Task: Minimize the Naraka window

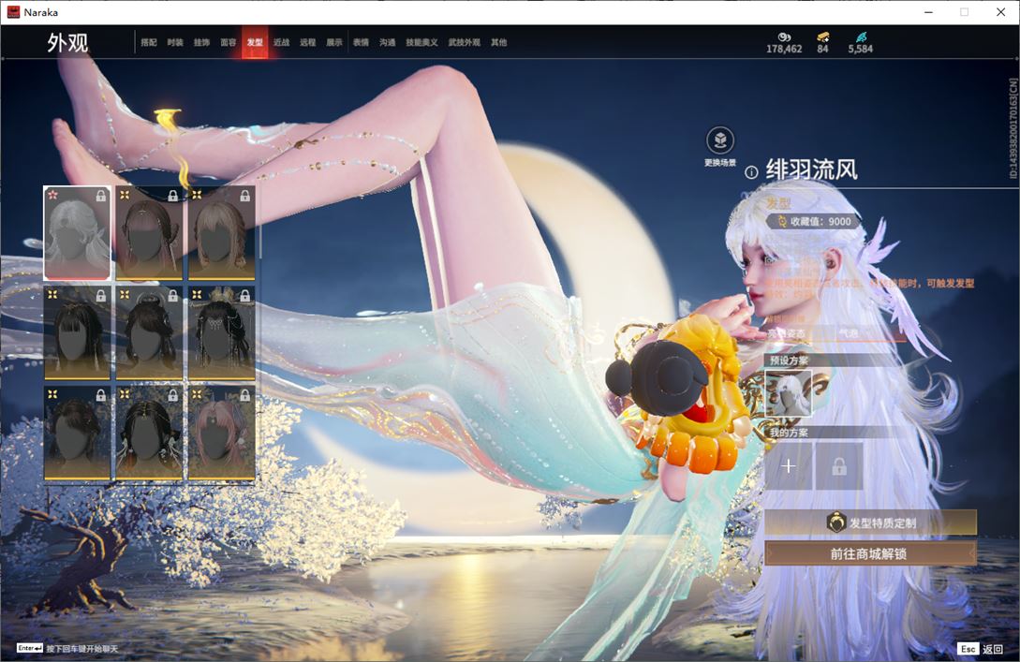Action: tap(928, 12)
